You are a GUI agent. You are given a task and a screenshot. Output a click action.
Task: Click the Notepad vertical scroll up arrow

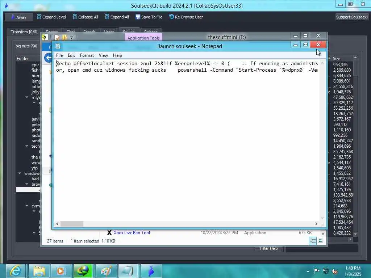322,63
